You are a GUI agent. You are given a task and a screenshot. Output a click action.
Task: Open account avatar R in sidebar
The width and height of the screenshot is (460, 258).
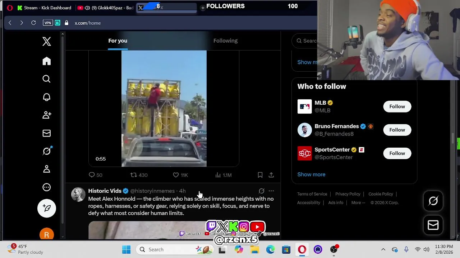click(46, 234)
